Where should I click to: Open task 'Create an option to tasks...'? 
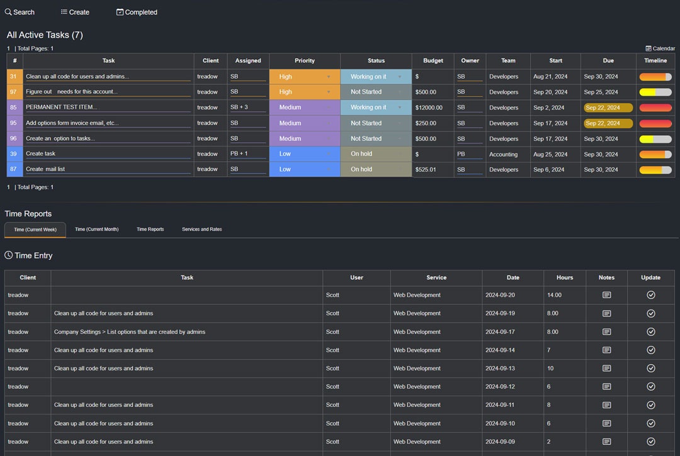(x=108, y=138)
